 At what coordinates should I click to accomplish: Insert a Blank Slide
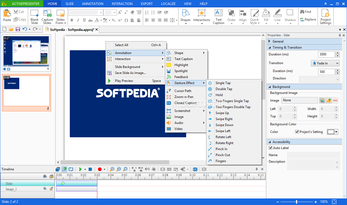click(x=34, y=17)
